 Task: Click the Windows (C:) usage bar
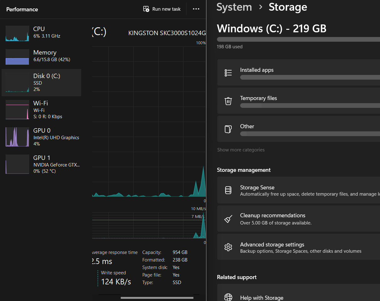click(x=298, y=40)
